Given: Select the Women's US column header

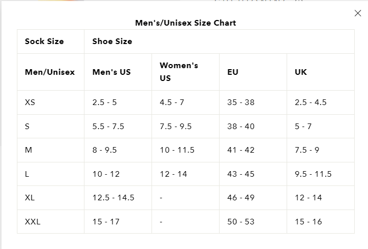Looking at the screenshot, I should point(179,72).
